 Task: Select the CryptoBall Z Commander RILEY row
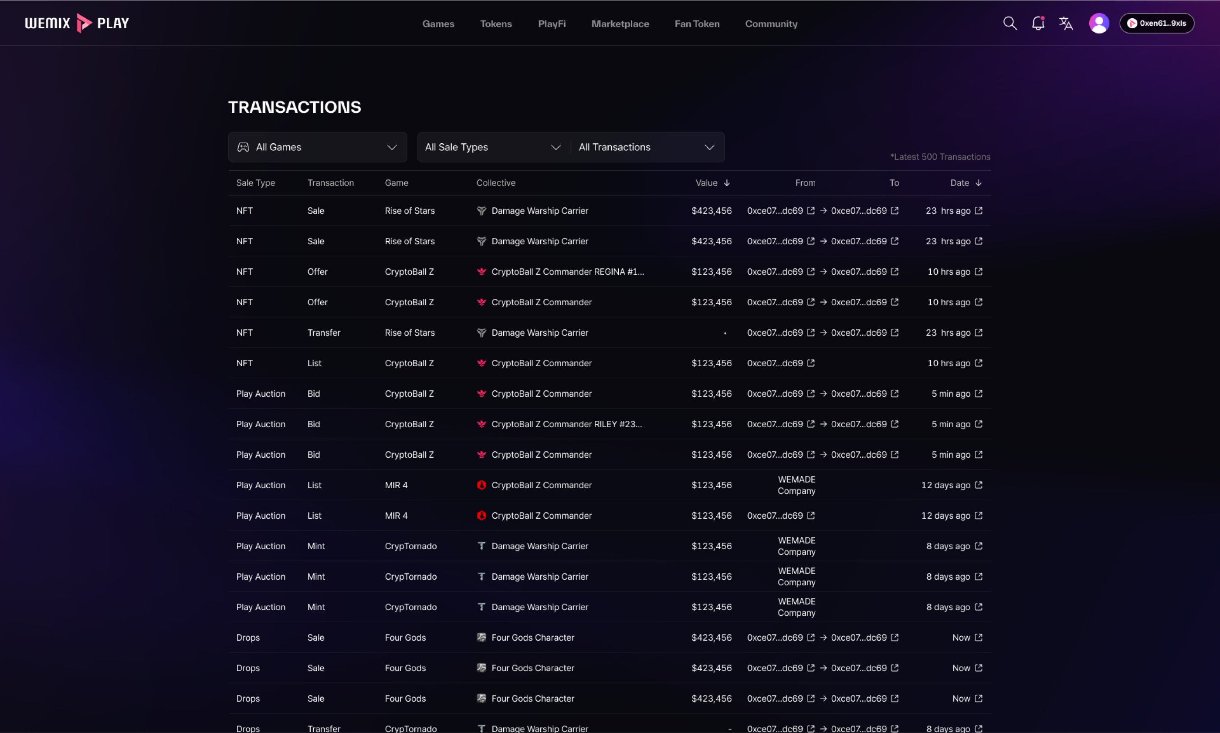(566, 424)
